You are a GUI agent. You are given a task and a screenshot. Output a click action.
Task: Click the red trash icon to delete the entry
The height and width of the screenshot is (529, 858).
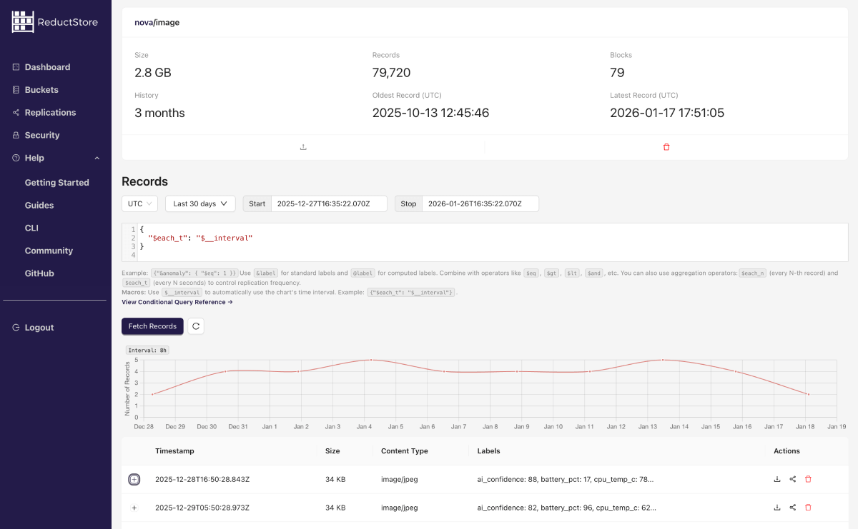pyautogui.click(x=666, y=146)
